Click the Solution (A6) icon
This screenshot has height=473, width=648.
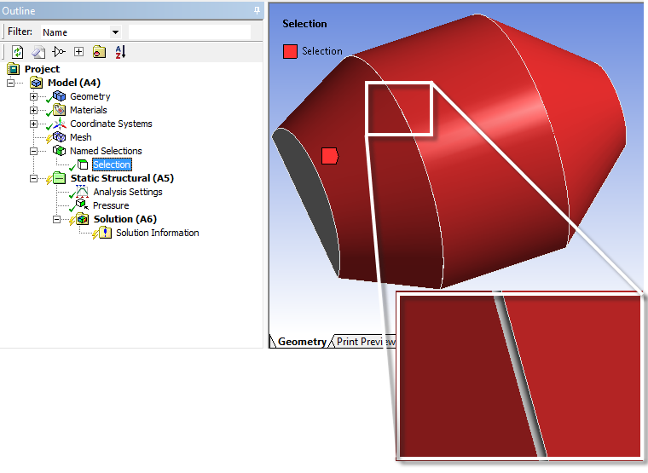pyautogui.click(x=83, y=219)
